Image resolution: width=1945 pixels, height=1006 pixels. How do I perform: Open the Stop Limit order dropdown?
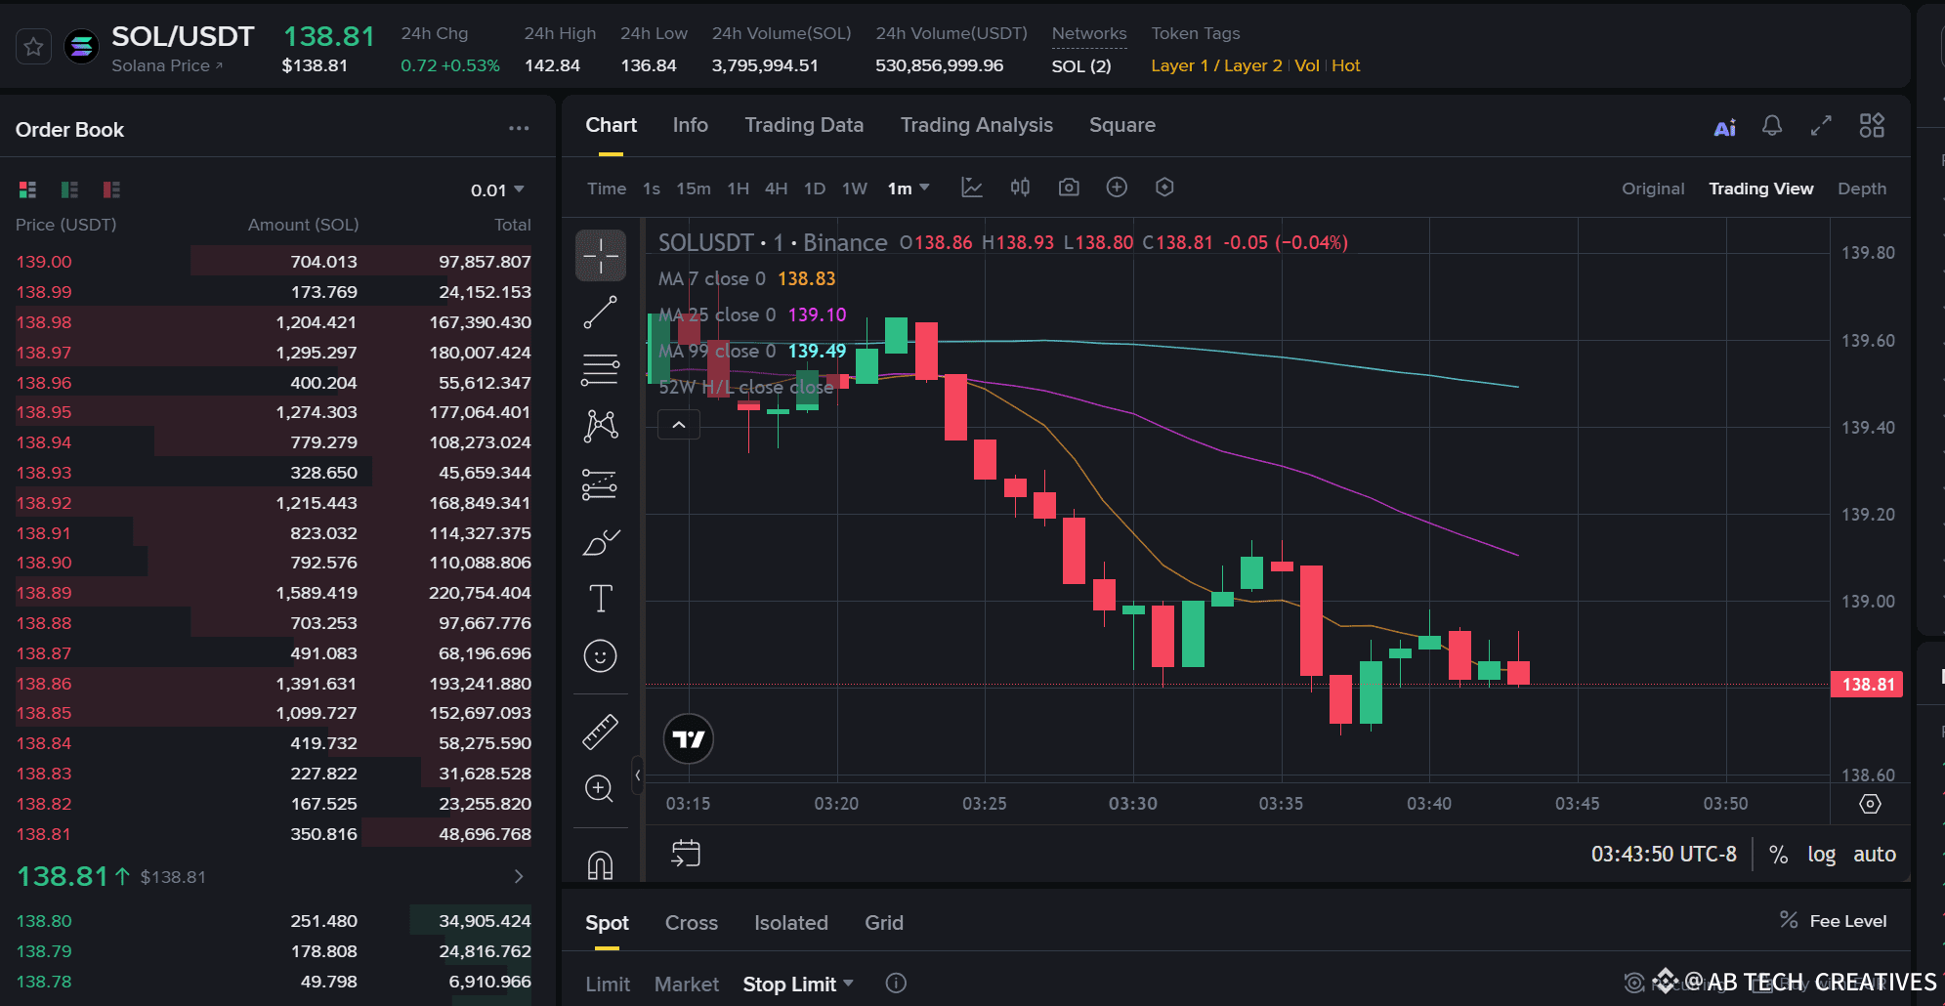pyautogui.click(x=798, y=985)
